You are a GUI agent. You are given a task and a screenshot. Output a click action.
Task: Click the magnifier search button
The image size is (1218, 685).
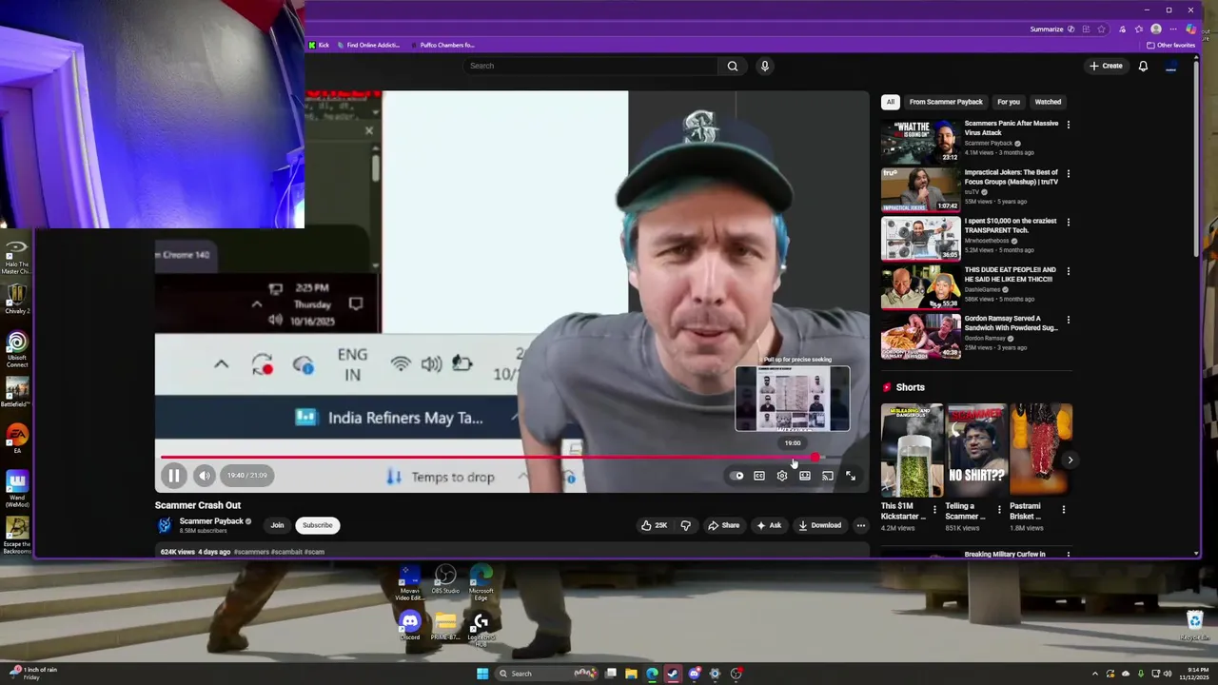(732, 66)
